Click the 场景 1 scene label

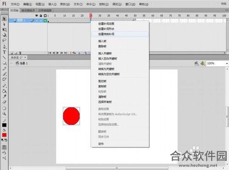(x=24, y=63)
